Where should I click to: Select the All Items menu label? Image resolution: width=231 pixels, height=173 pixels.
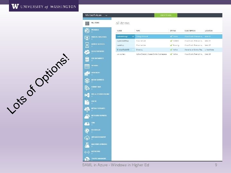coord(95,23)
